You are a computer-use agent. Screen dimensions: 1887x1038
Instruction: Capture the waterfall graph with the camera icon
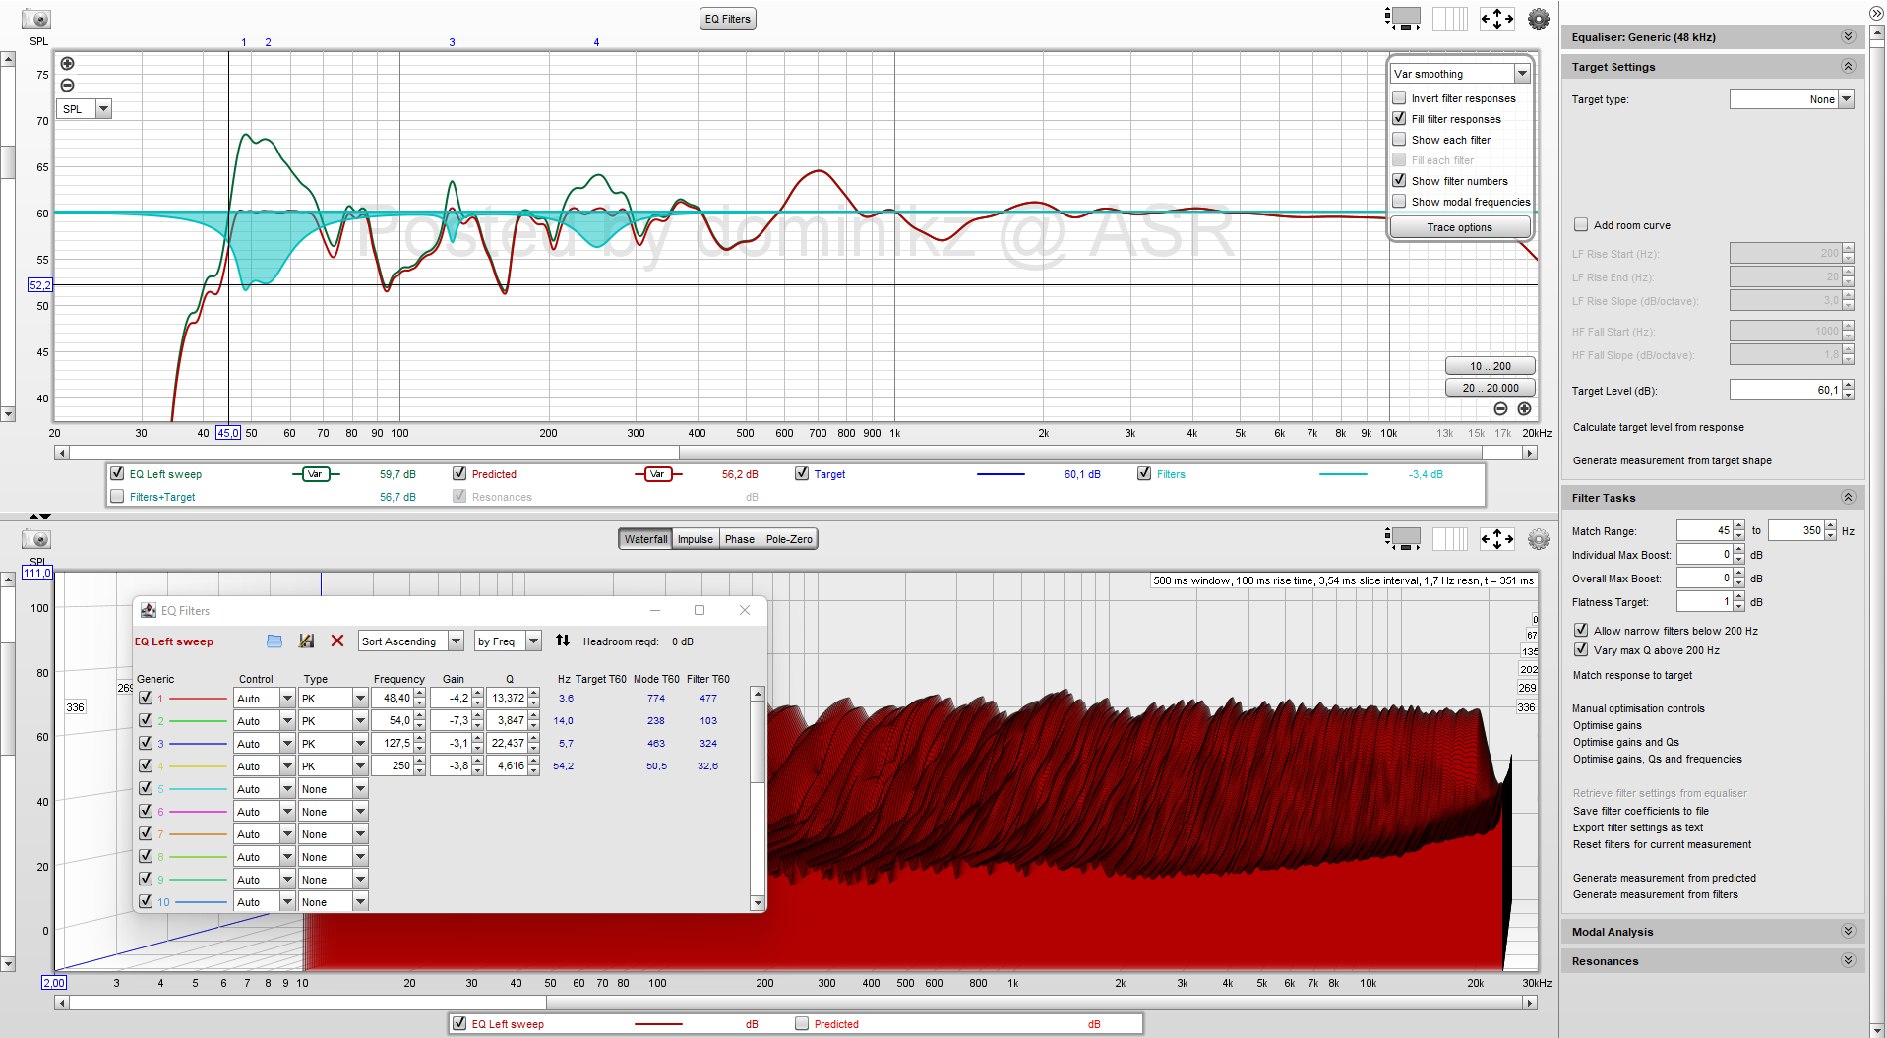[x=35, y=539]
